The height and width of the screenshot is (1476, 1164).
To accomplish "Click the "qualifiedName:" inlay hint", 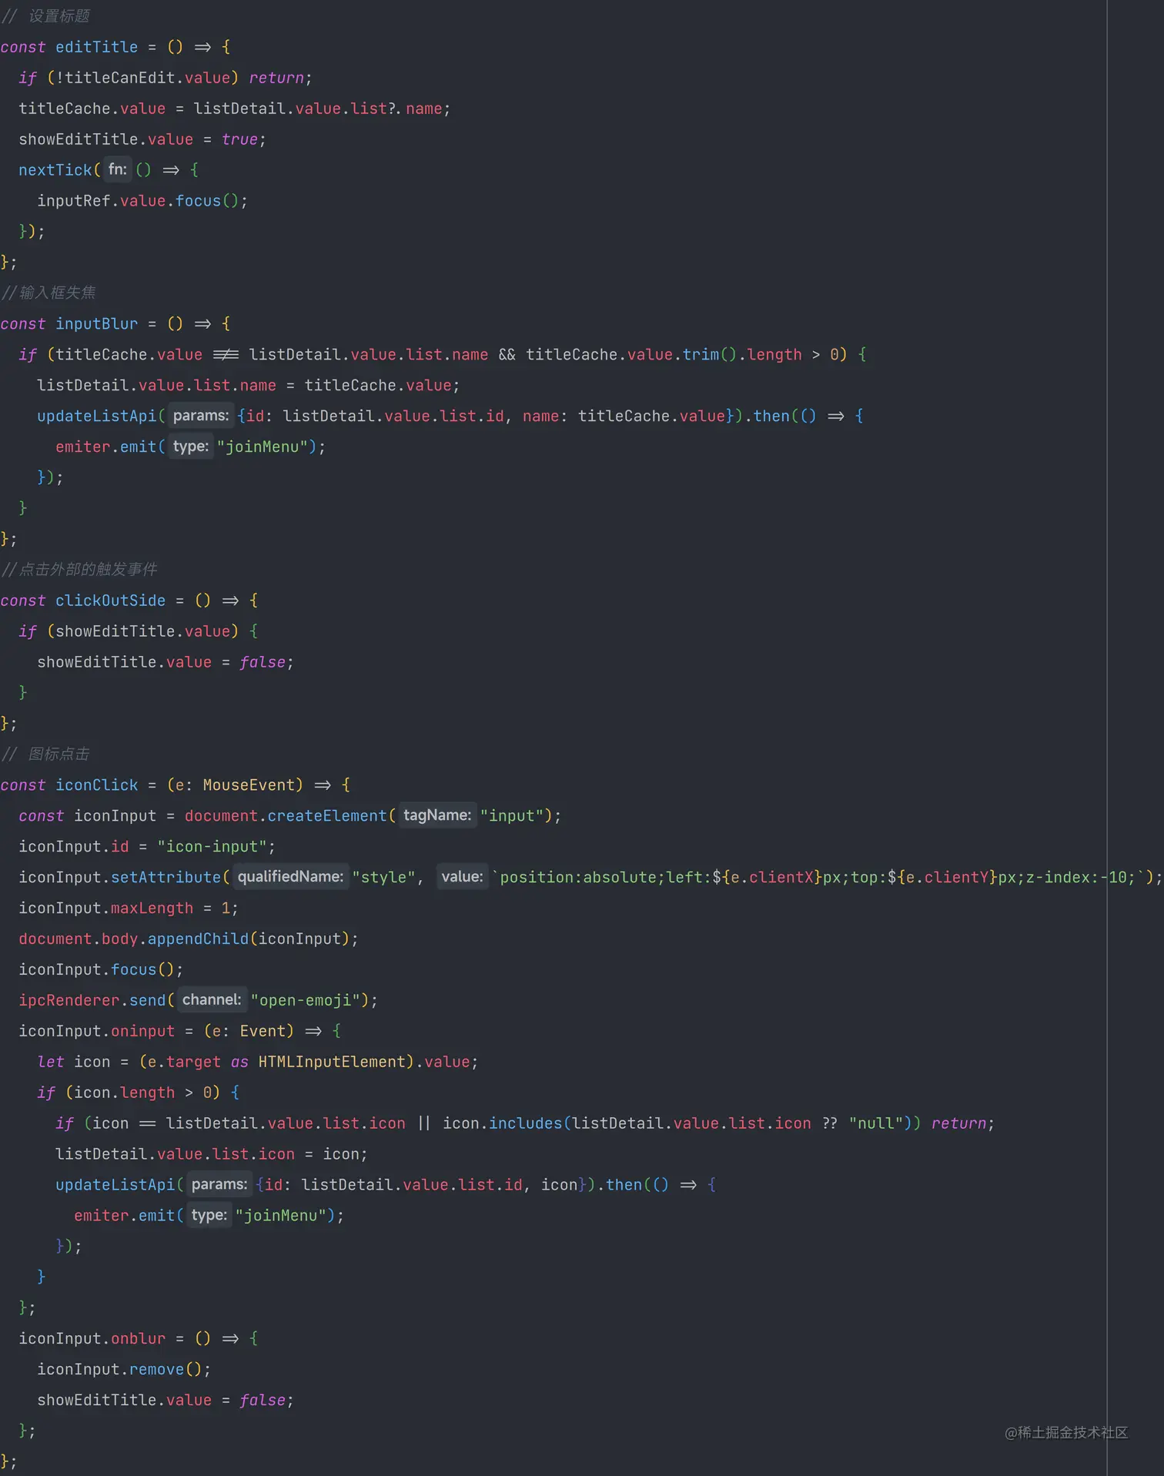I will [x=290, y=877].
